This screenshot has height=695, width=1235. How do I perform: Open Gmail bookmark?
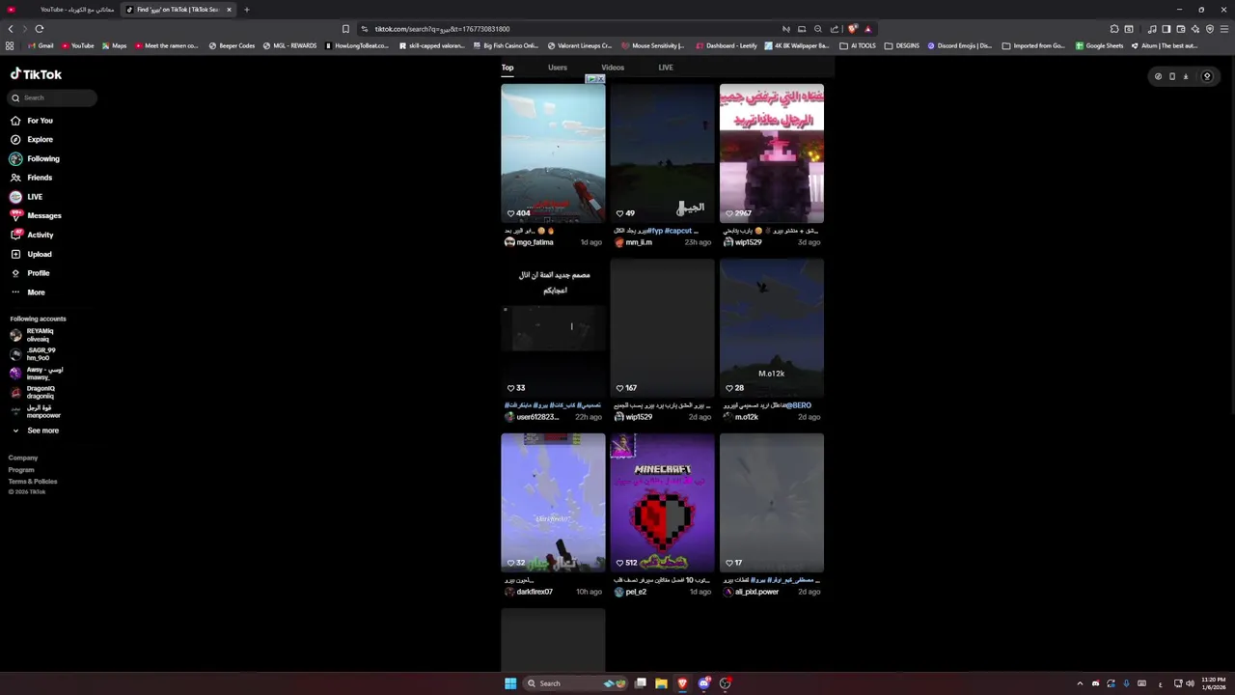pos(41,45)
